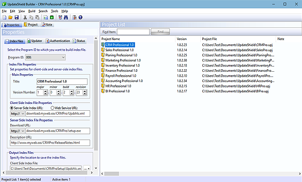
Task: Open the Build menu
Action: pos(32,11)
